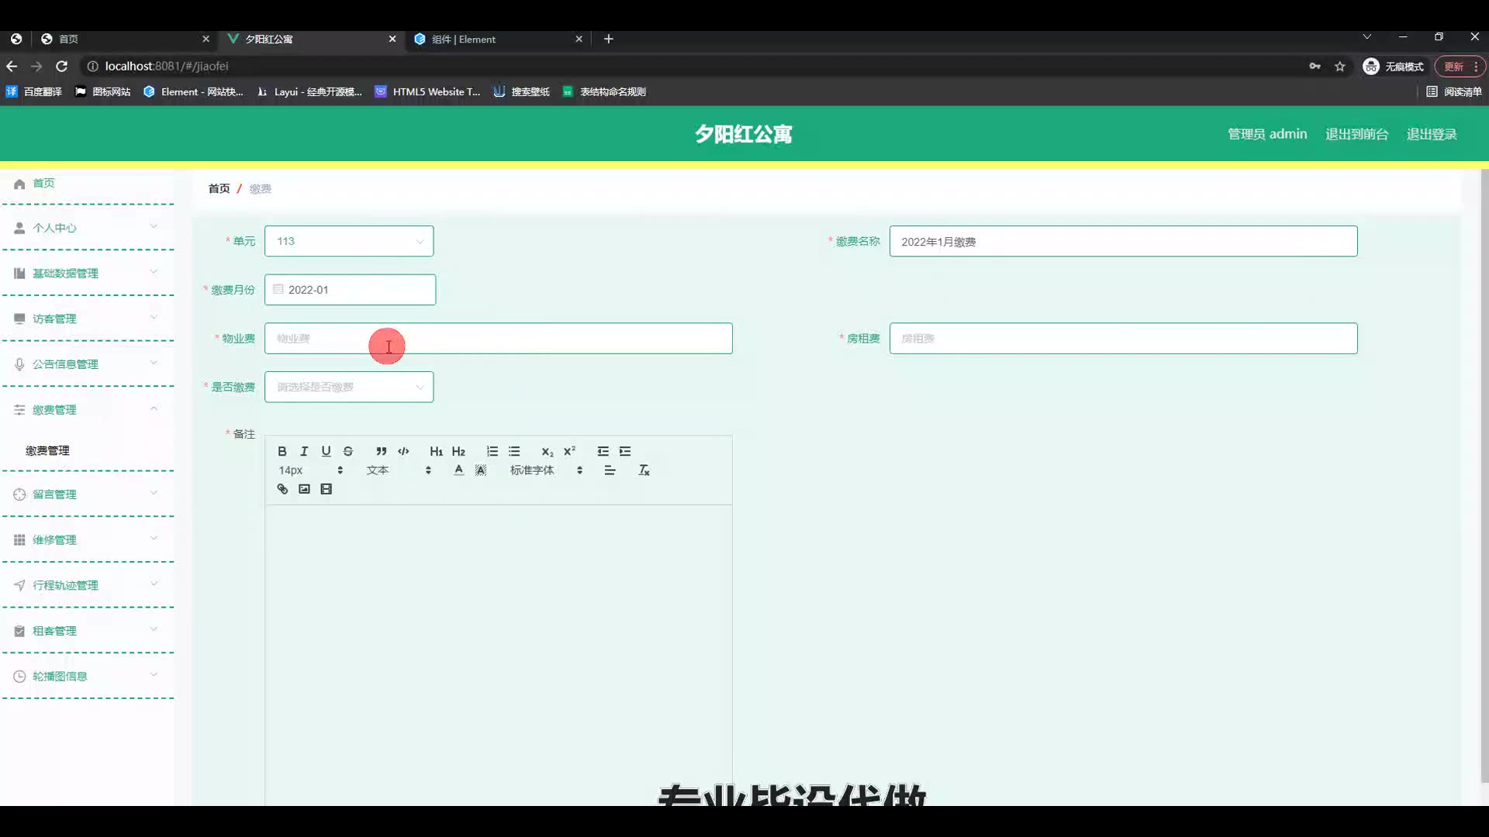Click the insert link icon

[x=282, y=489]
